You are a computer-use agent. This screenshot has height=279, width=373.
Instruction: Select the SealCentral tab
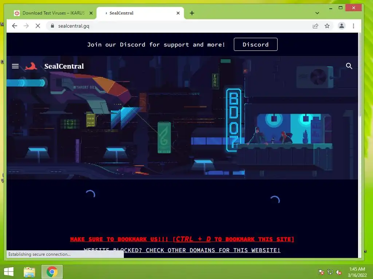click(140, 13)
